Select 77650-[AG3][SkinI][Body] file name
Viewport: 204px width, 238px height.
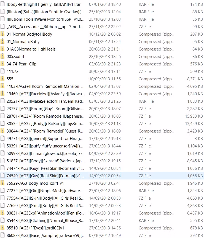point(45,205)
